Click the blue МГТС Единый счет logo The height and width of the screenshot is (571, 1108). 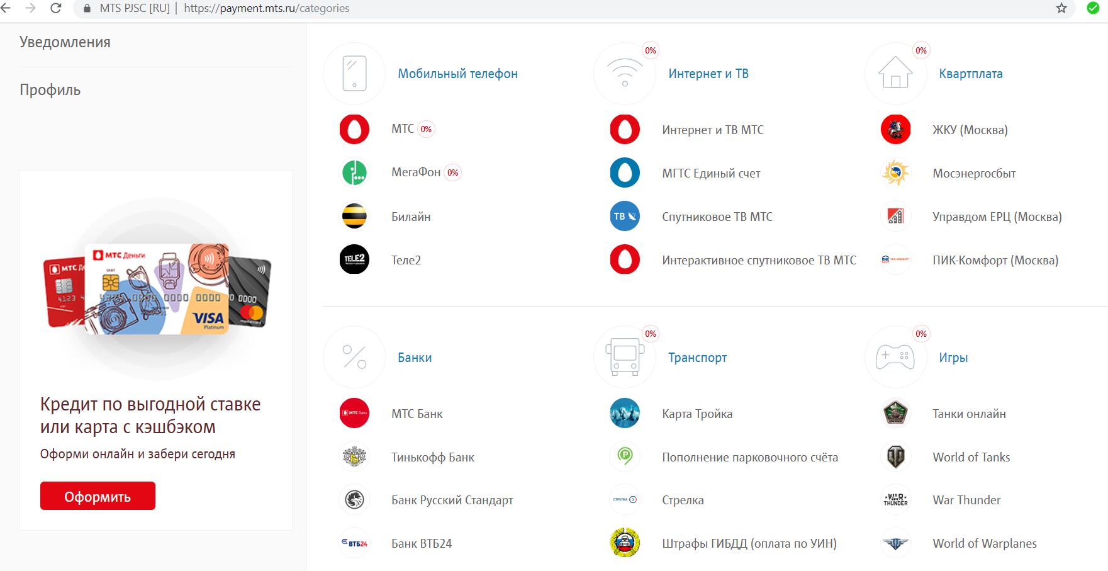(x=625, y=172)
